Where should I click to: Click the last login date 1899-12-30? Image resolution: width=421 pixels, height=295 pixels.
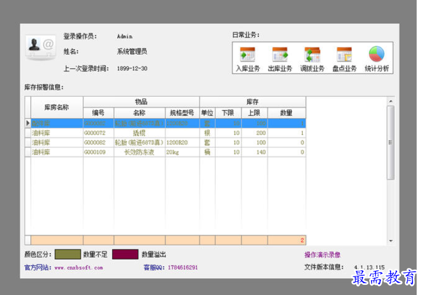point(132,69)
